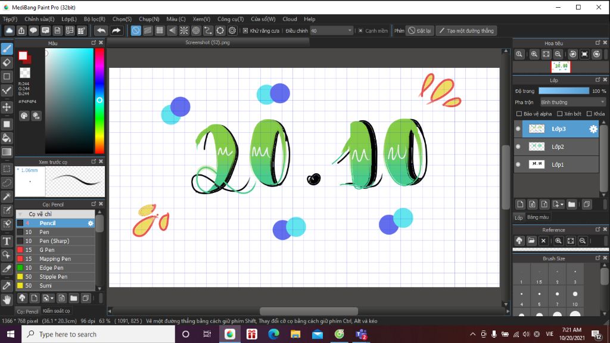Screen dimensions: 610x343
Task: Select the Bucket fill tool
Action: [x=7, y=138]
